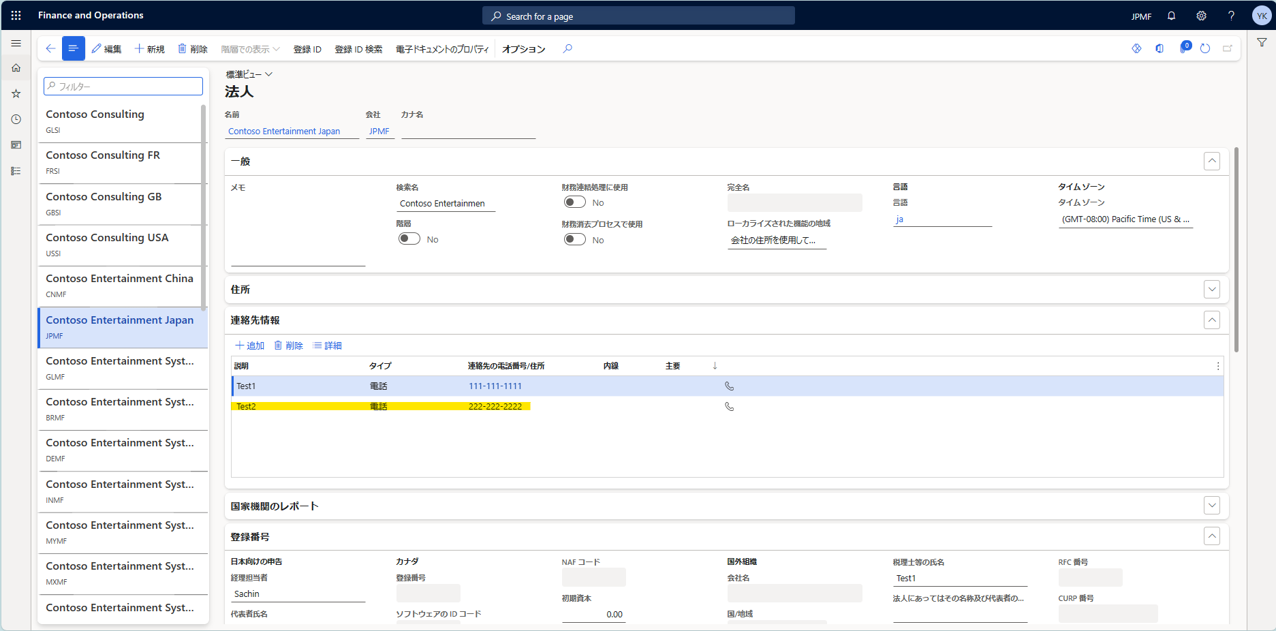Screen dimensions: 1276x631
Task: Click the back arrow in action pane
Action: click(50, 48)
